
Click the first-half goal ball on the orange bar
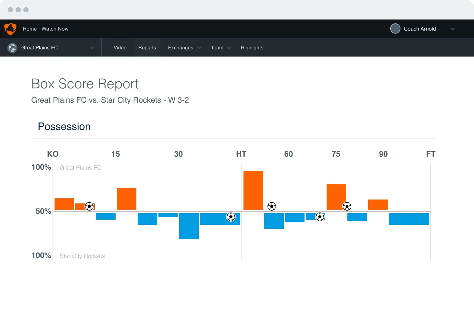pyautogui.click(x=89, y=206)
